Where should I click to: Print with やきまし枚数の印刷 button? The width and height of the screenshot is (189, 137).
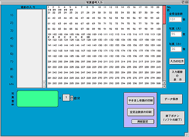point(141,100)
